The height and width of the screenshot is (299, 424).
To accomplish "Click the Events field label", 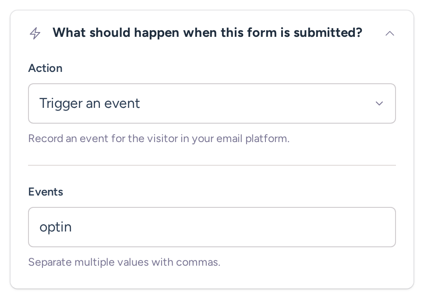I will 46,192.
